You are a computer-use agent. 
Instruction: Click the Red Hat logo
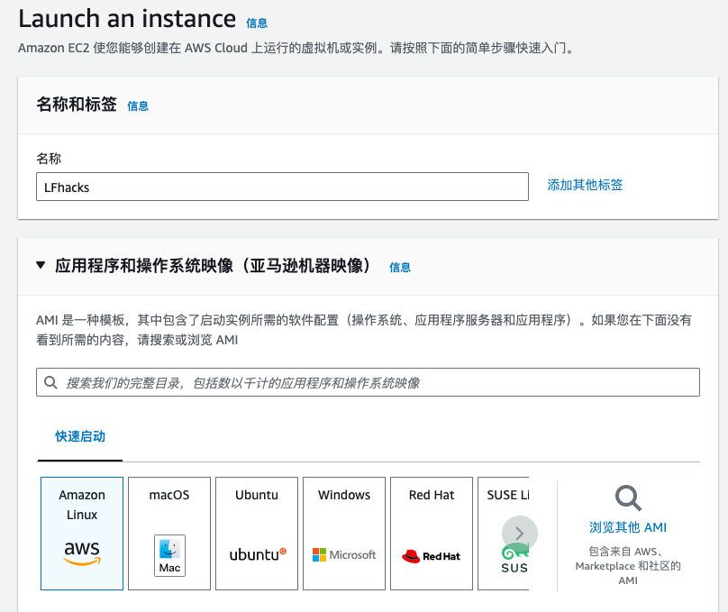coord(432,556)
